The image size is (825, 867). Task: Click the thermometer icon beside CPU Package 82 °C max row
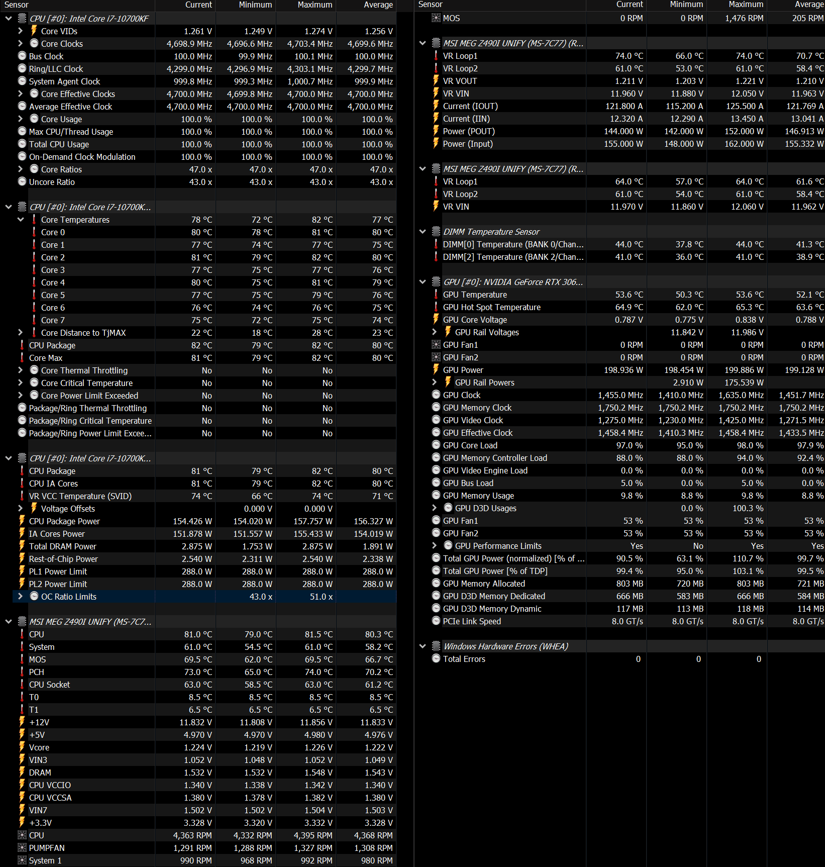tap(22, 345)
